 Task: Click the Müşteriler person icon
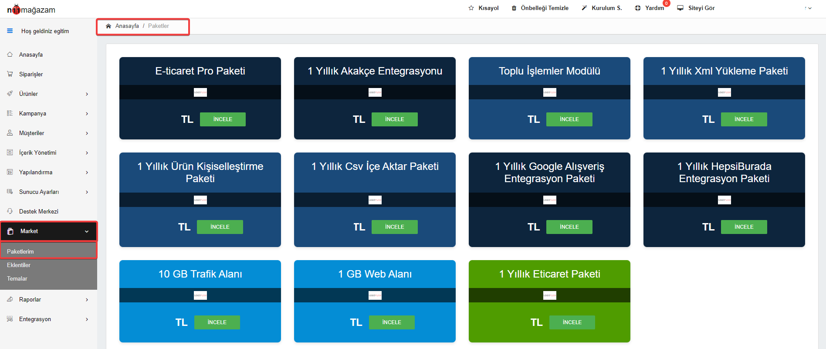click(x=10, y=133)
